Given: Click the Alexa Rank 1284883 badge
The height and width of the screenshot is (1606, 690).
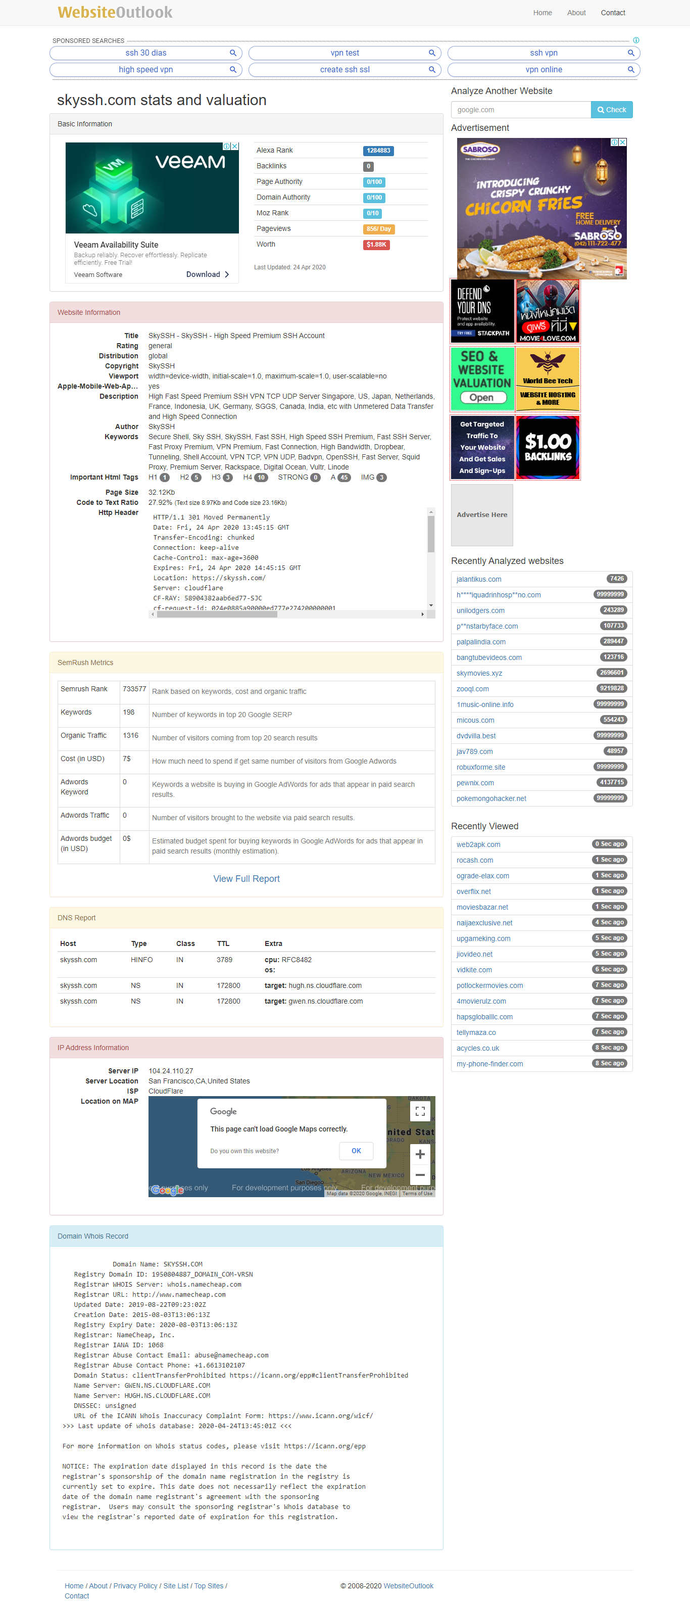Looking at the screenshot, I should 378,151.
